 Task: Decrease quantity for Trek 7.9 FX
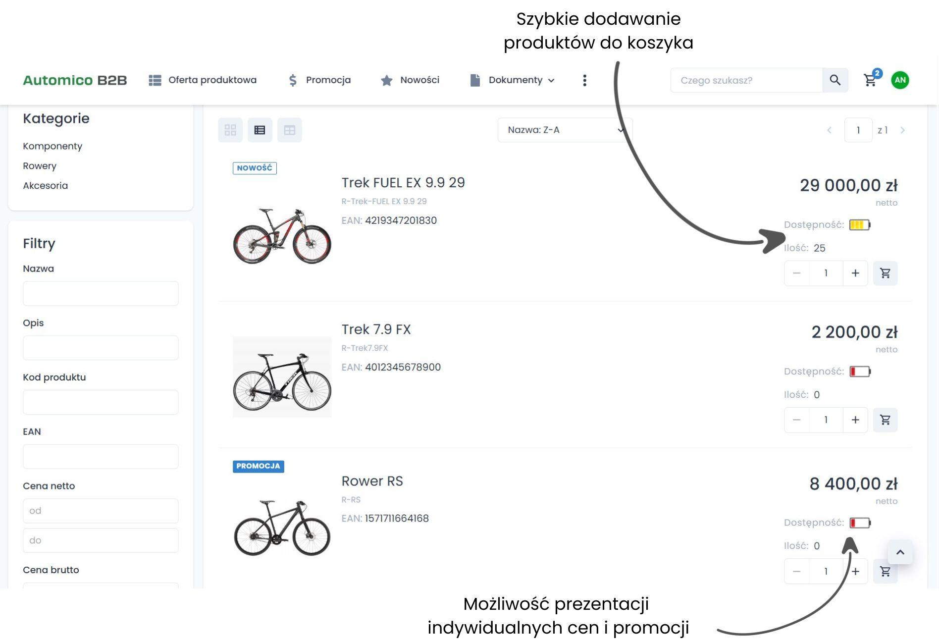click(796, 420)
